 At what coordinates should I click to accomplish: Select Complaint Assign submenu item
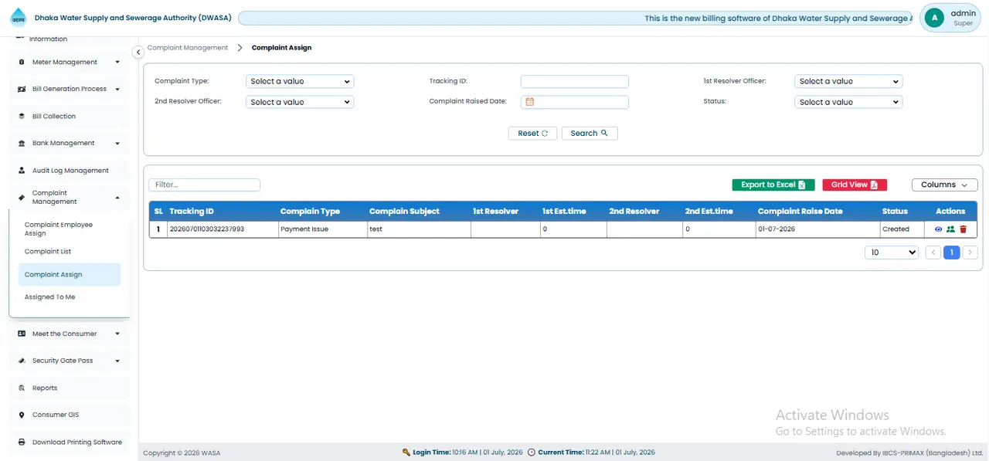pos(69,274)
